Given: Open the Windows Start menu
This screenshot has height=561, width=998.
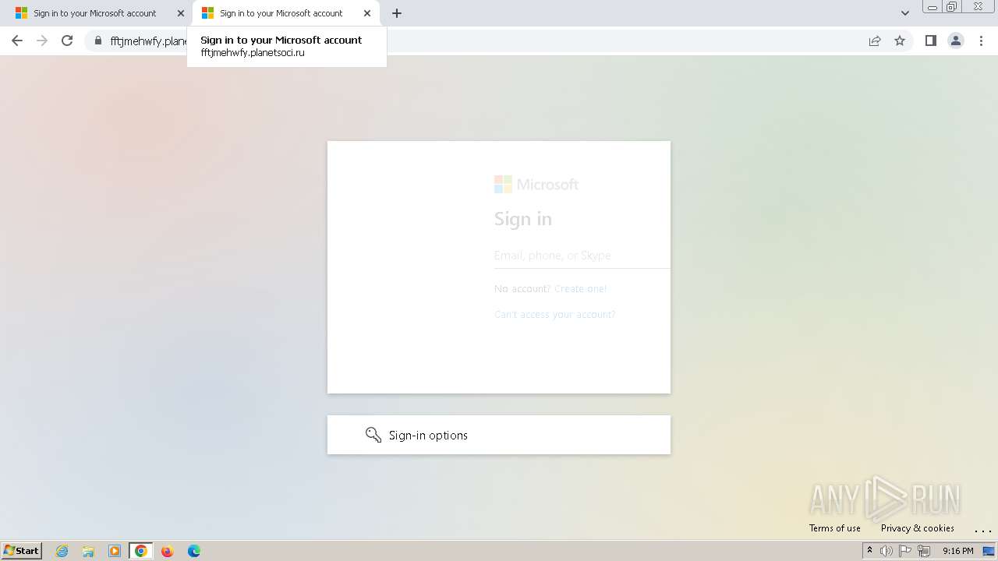Looking at the screenshot, I should coord(22,550).
